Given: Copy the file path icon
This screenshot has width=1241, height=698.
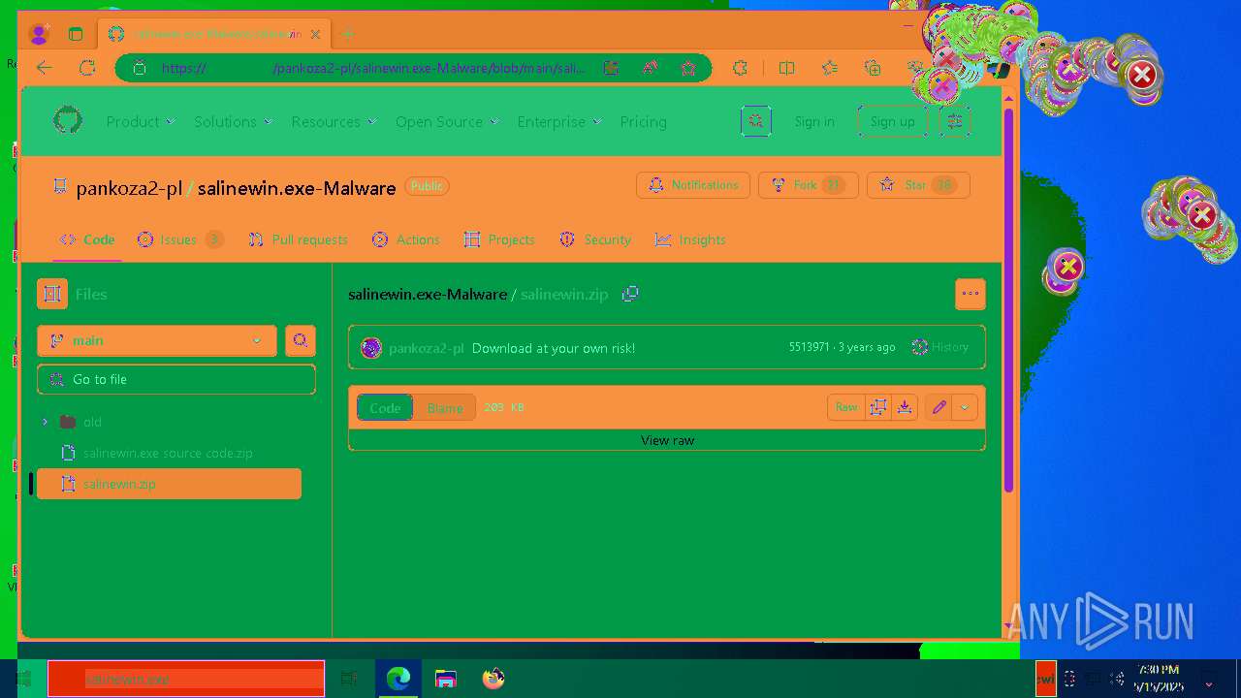Looking at the screenshot, I should tap(630, 294).
